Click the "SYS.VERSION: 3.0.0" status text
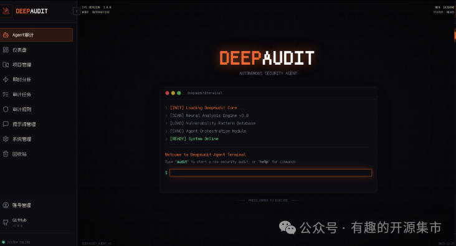The width and height of the screenshot is (456, 246). click(x=97, y=7)
